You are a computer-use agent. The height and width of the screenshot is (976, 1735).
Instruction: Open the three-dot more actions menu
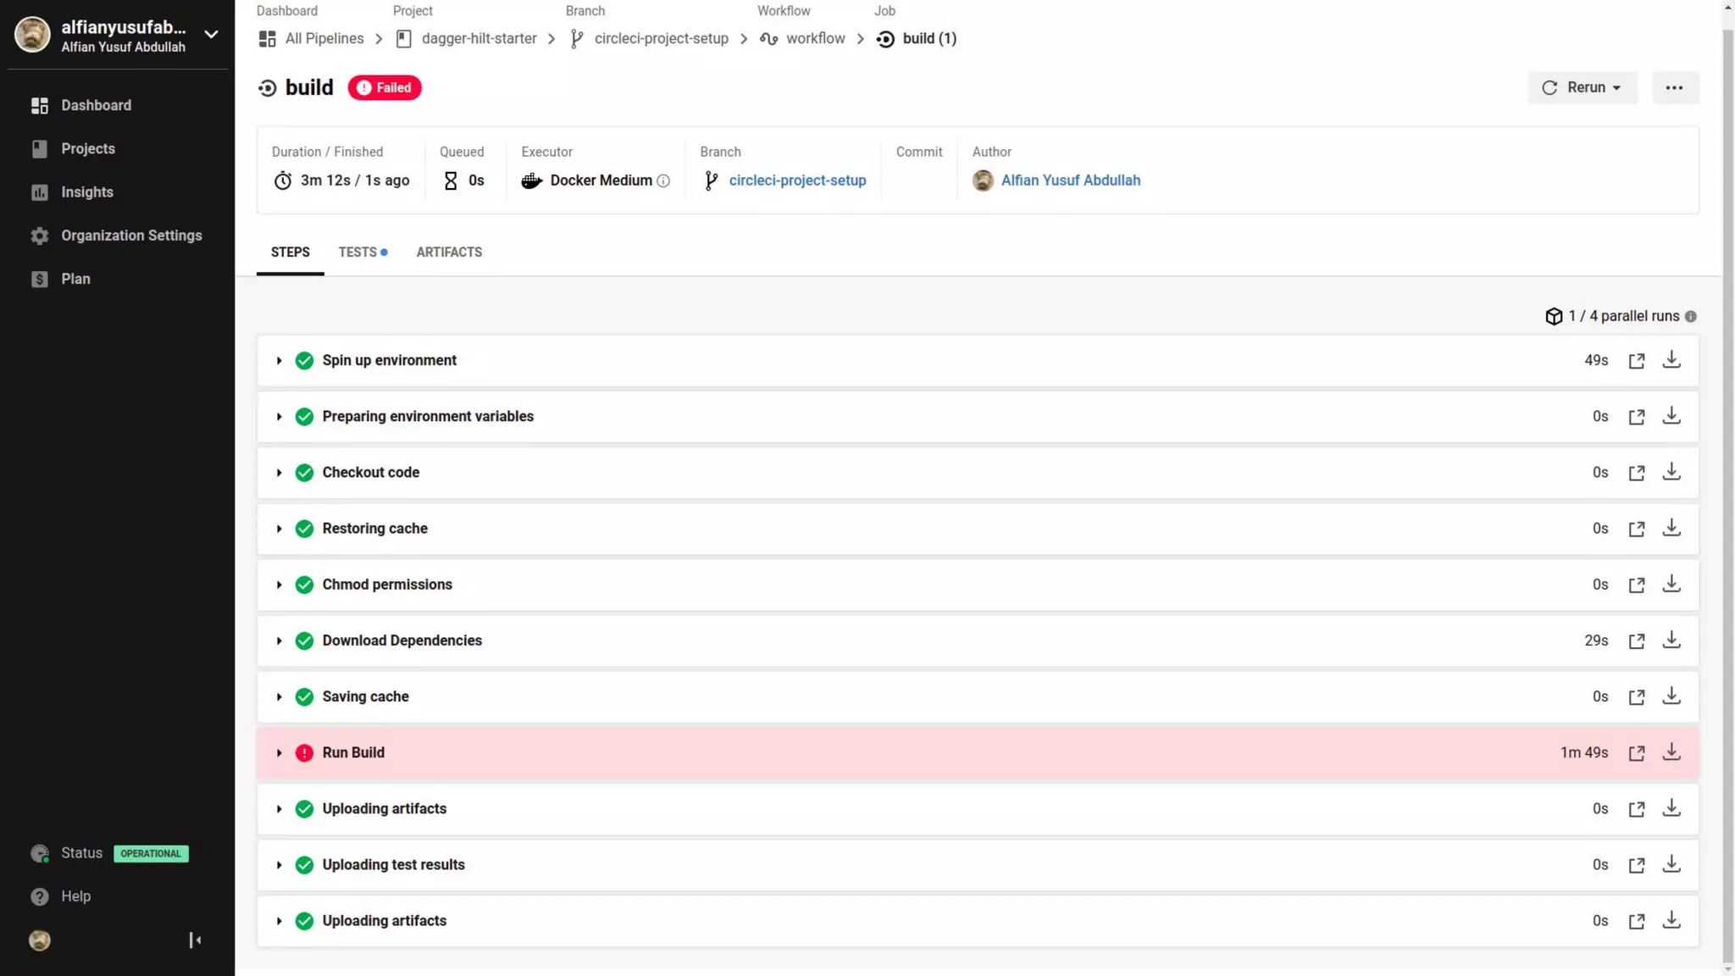(1674, 88)
